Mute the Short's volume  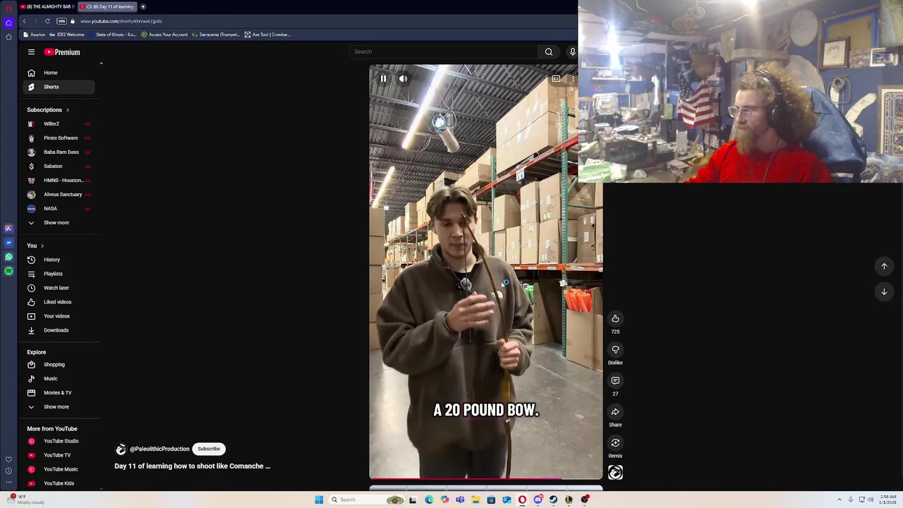(x=403, y=79)
